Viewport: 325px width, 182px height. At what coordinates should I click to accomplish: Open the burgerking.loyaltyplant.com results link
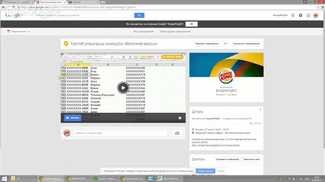[216, 145]
